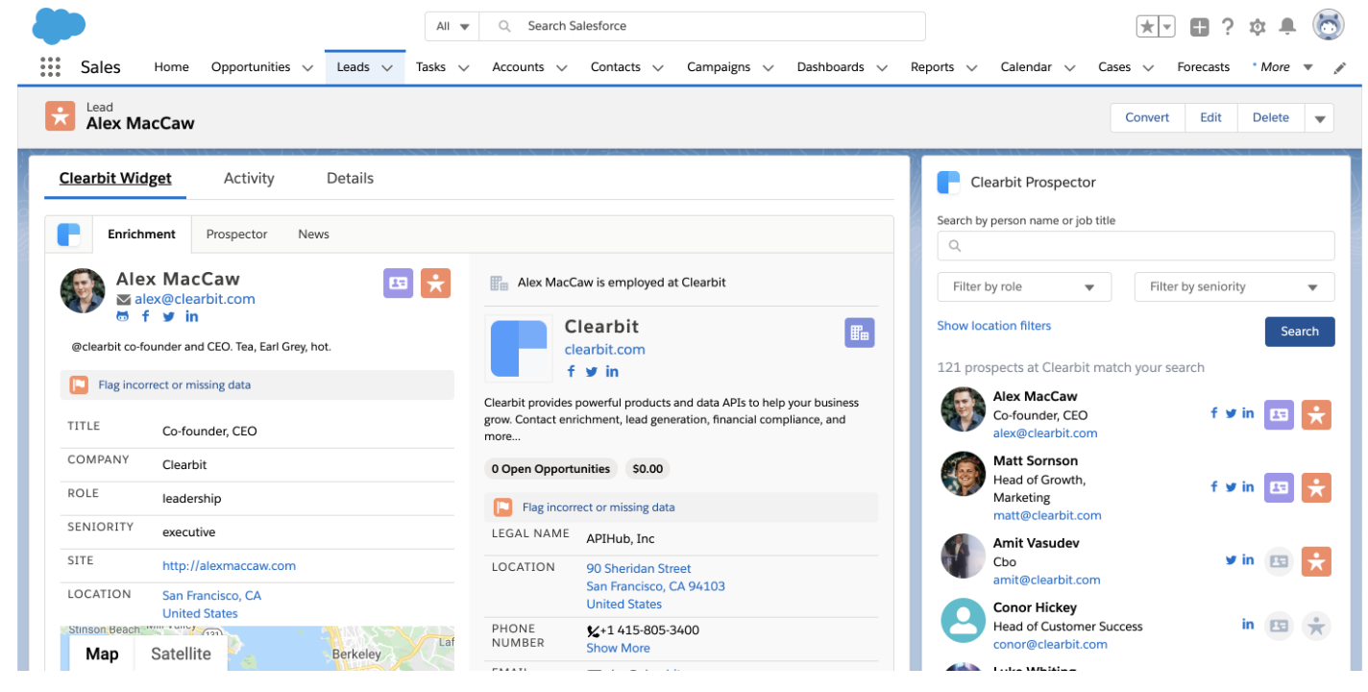Open Clearbit company Facebook icon
The image size is (1368, 692).
click(x=571, y=371)
